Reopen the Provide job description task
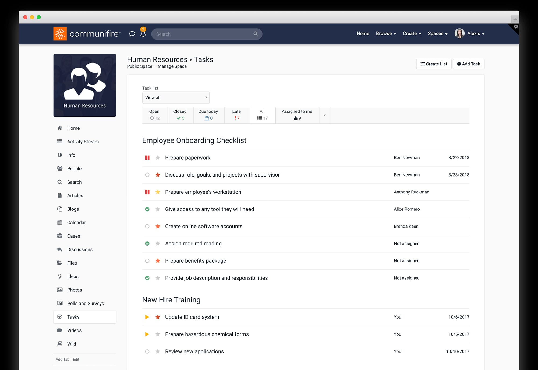 pos(147,278)
